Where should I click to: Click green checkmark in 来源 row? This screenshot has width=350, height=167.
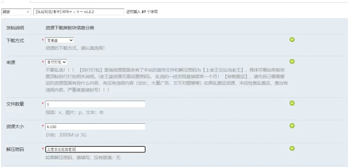point(292,61)
